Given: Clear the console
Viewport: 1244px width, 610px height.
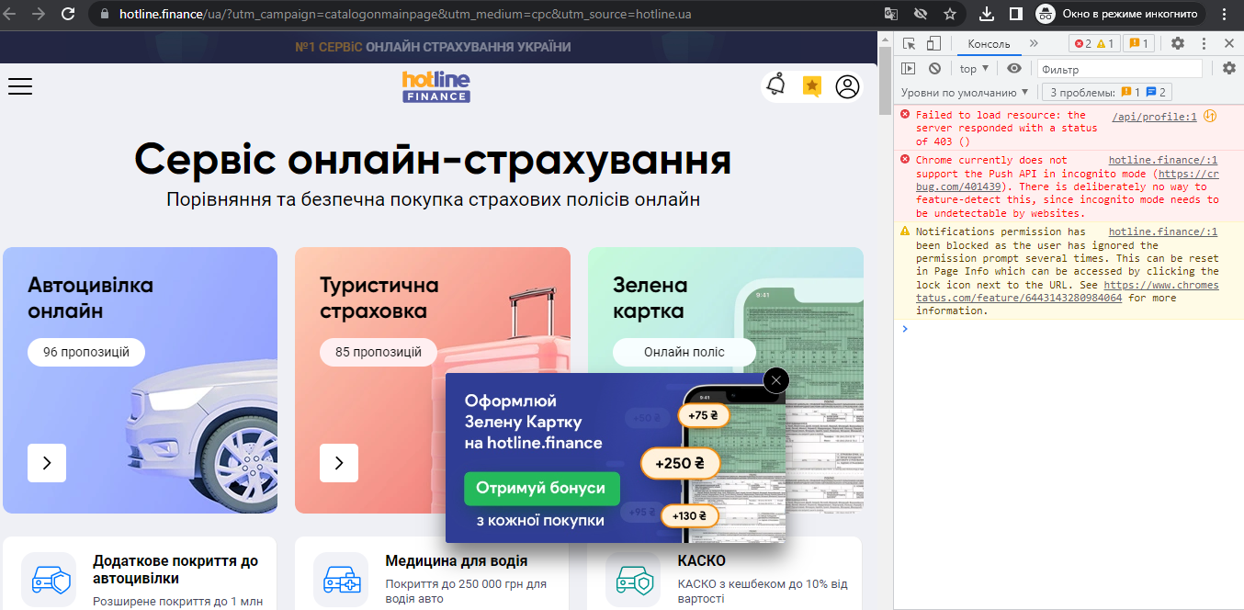Looking at the screenshot, I should point(934,68).
